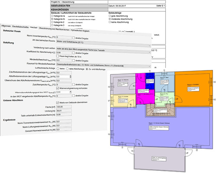This screenshot has width=216, height=173.
Task: Click the Fläche [m²] field showing 120,00
Action: click(64, 107)
